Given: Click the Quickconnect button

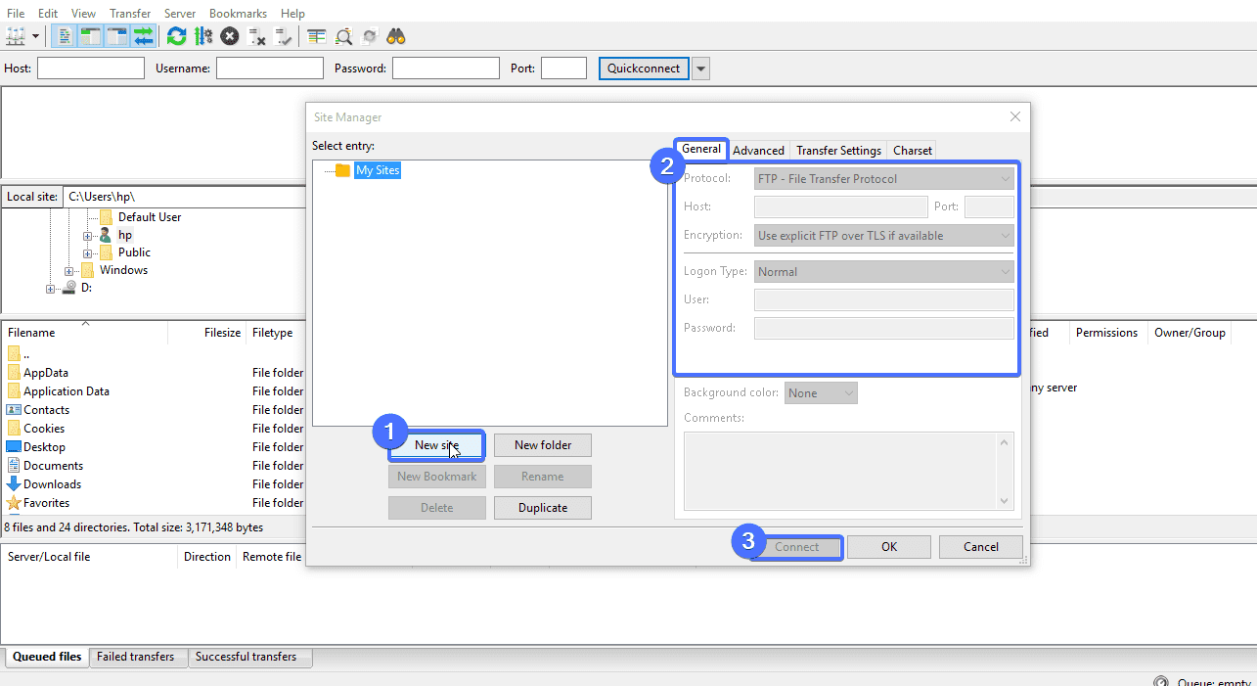Looking at the screenshot, I should tap(644, 69).
